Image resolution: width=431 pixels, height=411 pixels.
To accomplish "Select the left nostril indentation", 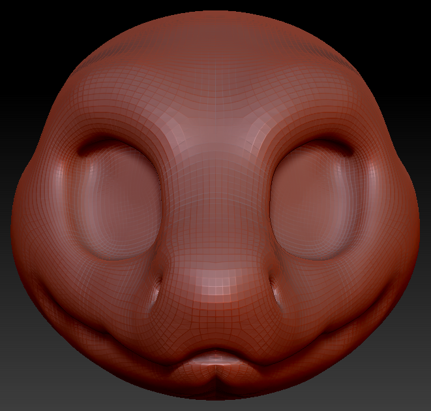I will point(158,291).
